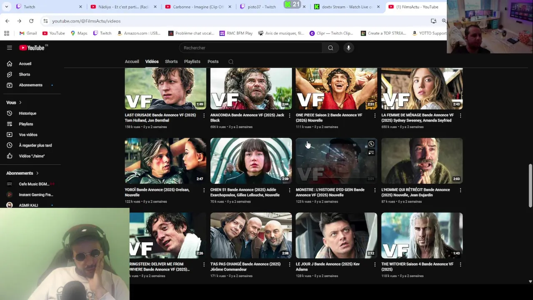This screenshot has width=533, height=300.
Task: Click the Rechercher search field
Action: point(250,48)
